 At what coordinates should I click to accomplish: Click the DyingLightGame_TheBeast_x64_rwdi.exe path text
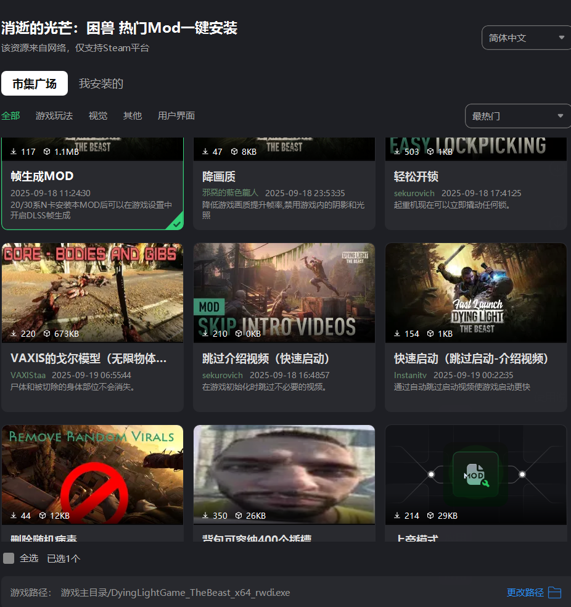(x=175, y=593)
